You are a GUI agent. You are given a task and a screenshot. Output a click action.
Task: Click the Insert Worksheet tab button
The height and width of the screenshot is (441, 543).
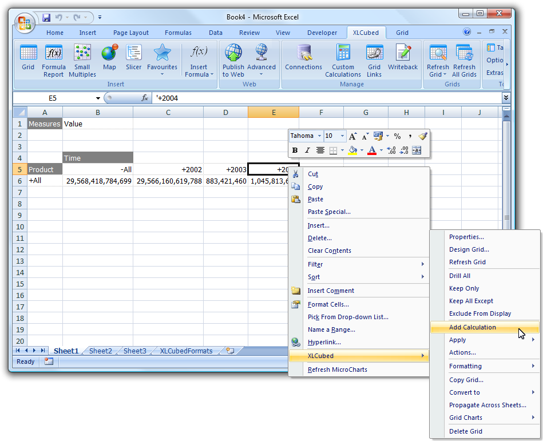click(229, 351)
